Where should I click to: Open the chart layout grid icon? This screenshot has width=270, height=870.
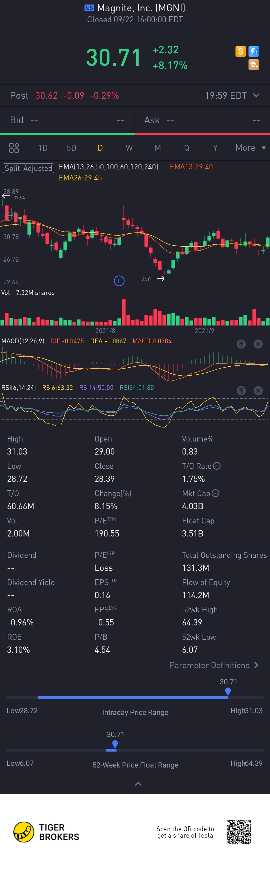[x=14, y=148]
